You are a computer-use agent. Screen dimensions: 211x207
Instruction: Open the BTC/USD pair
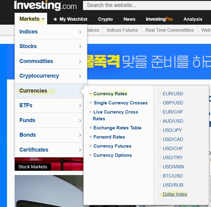(x=173, y=176)
